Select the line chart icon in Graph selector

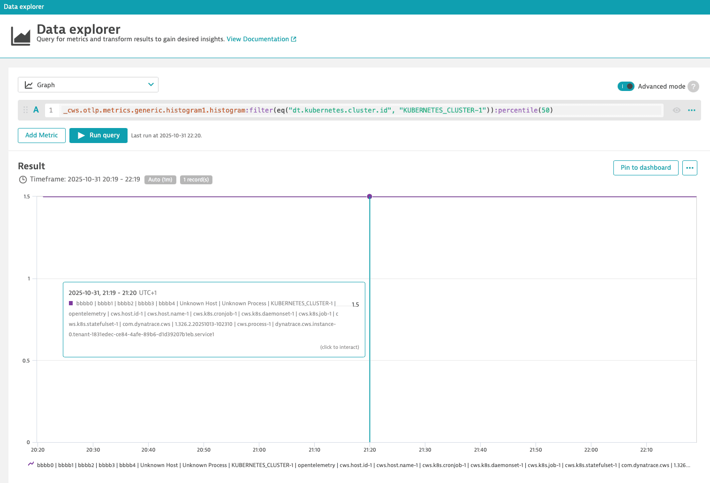(28, 84)
